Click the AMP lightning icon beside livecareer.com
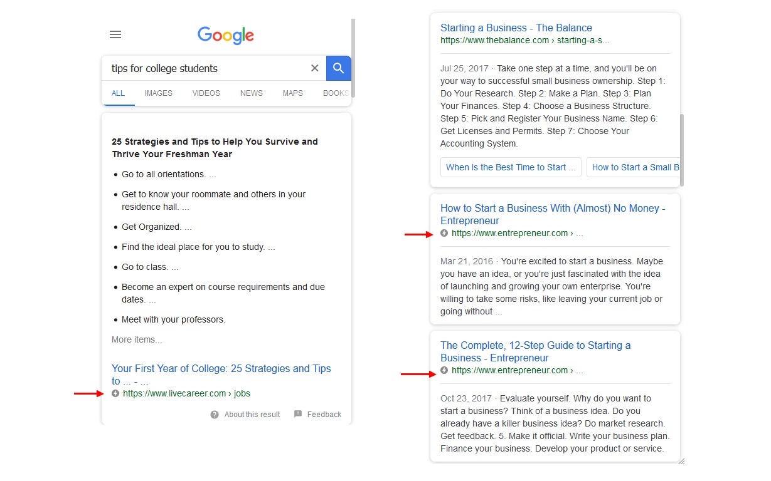771x481 pixels. click(115, 393)
